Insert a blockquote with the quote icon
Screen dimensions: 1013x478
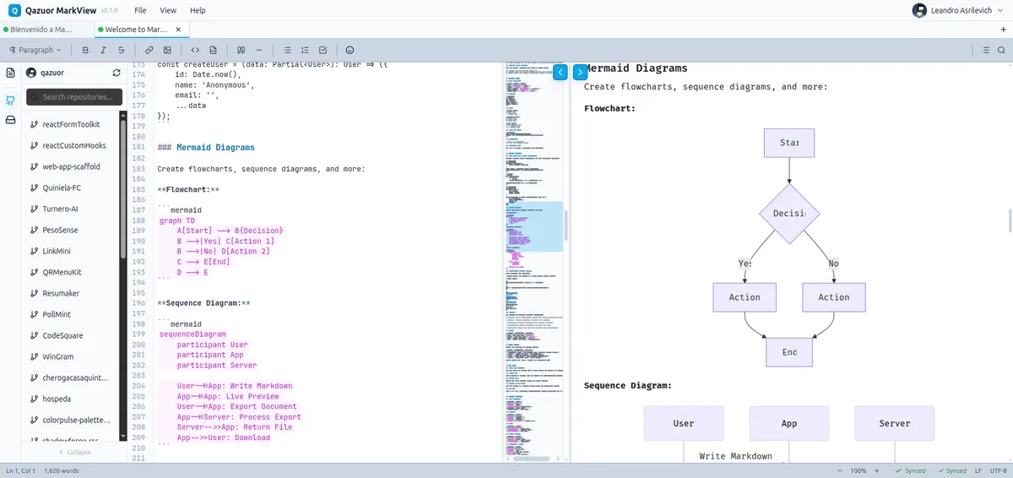click(x=241, y=50)
